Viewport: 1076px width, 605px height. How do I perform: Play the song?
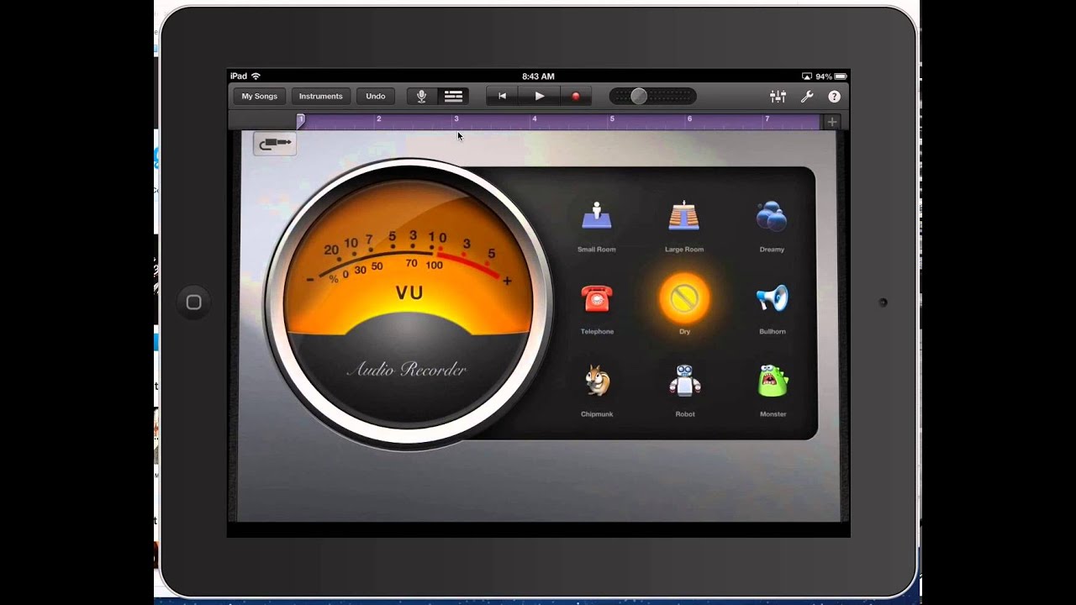(540, 97)
